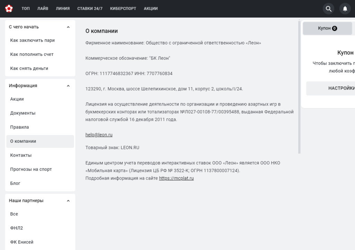This screenshot has width=355, height=250.
Task: Click the Москва, шоссе Шелепихинское address line
Action: pos(164,89)
